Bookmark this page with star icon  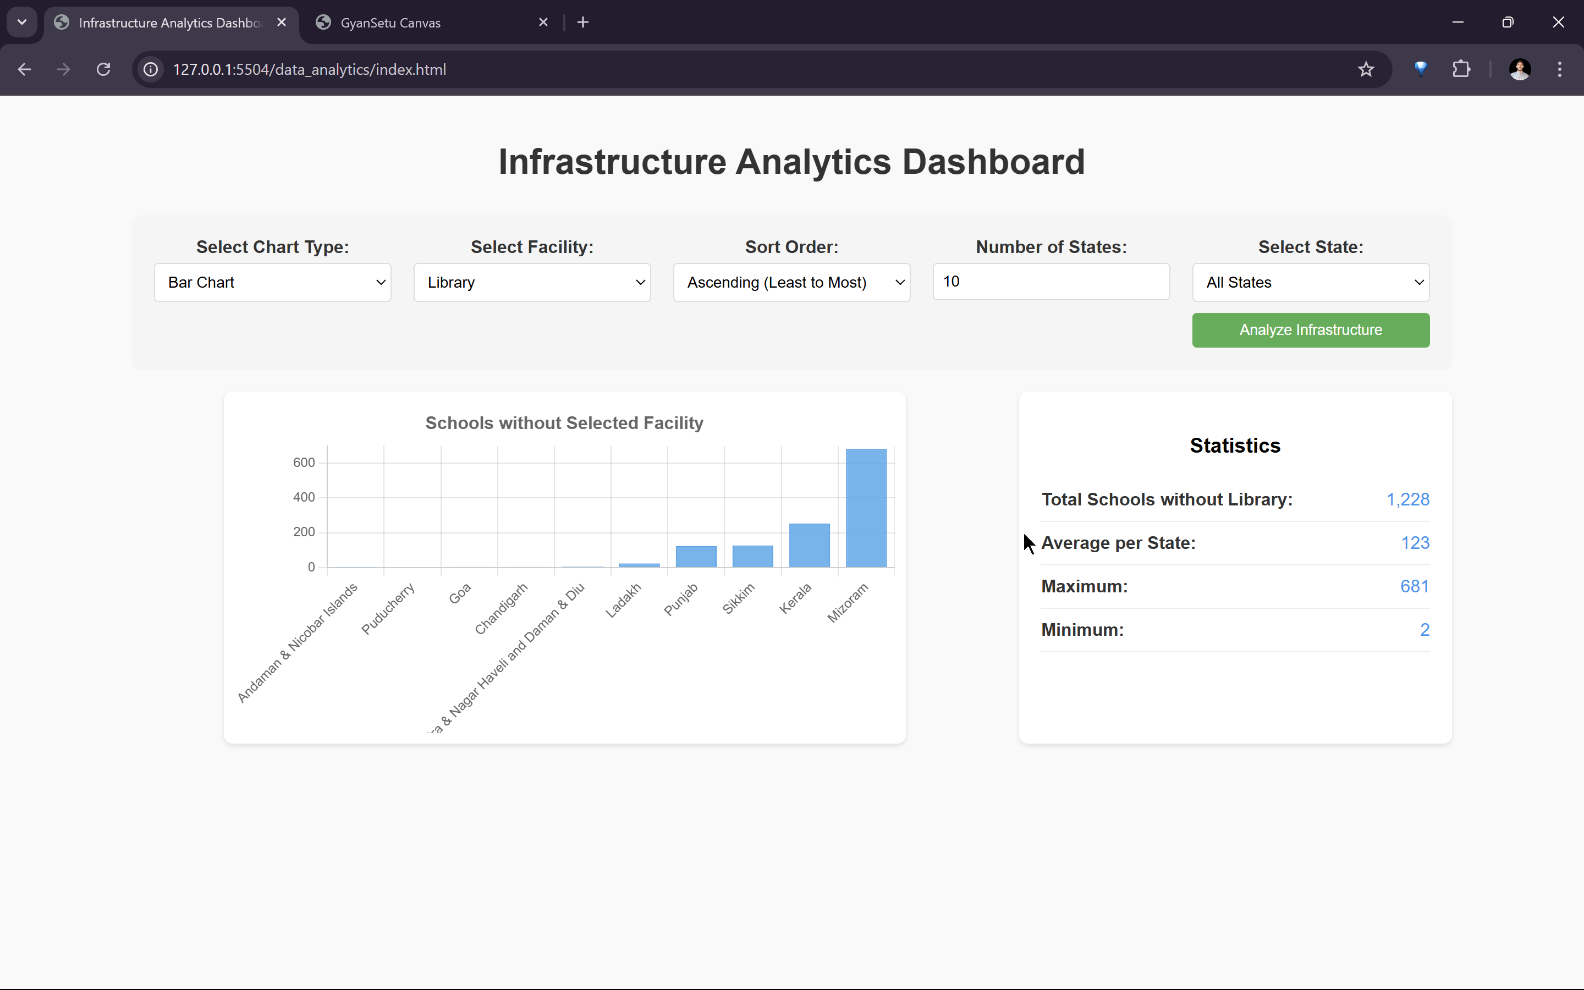click(x=1366, y=69)
